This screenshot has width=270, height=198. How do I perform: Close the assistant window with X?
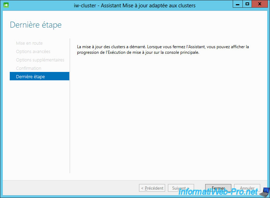tap(260, 4)
